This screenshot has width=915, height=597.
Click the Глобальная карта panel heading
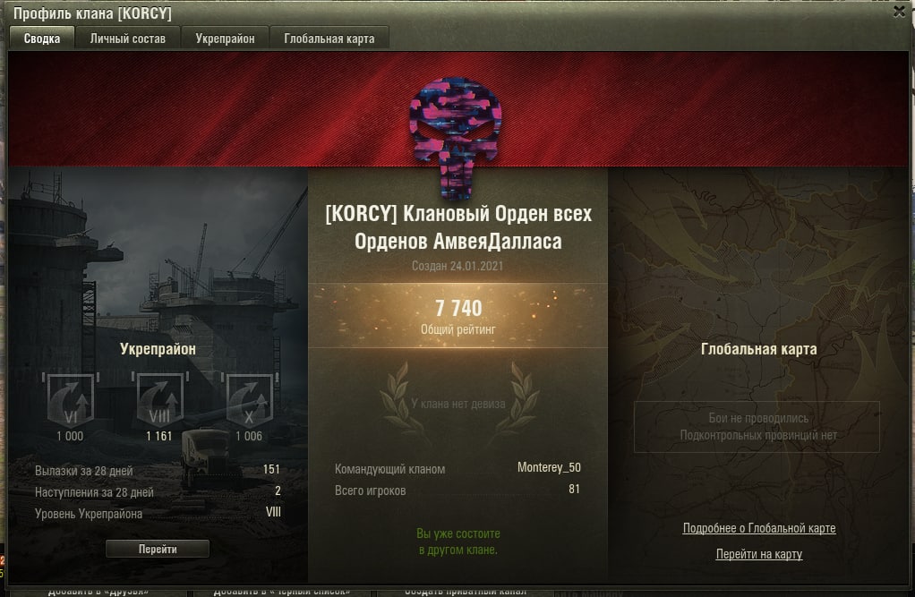point(758,349)
